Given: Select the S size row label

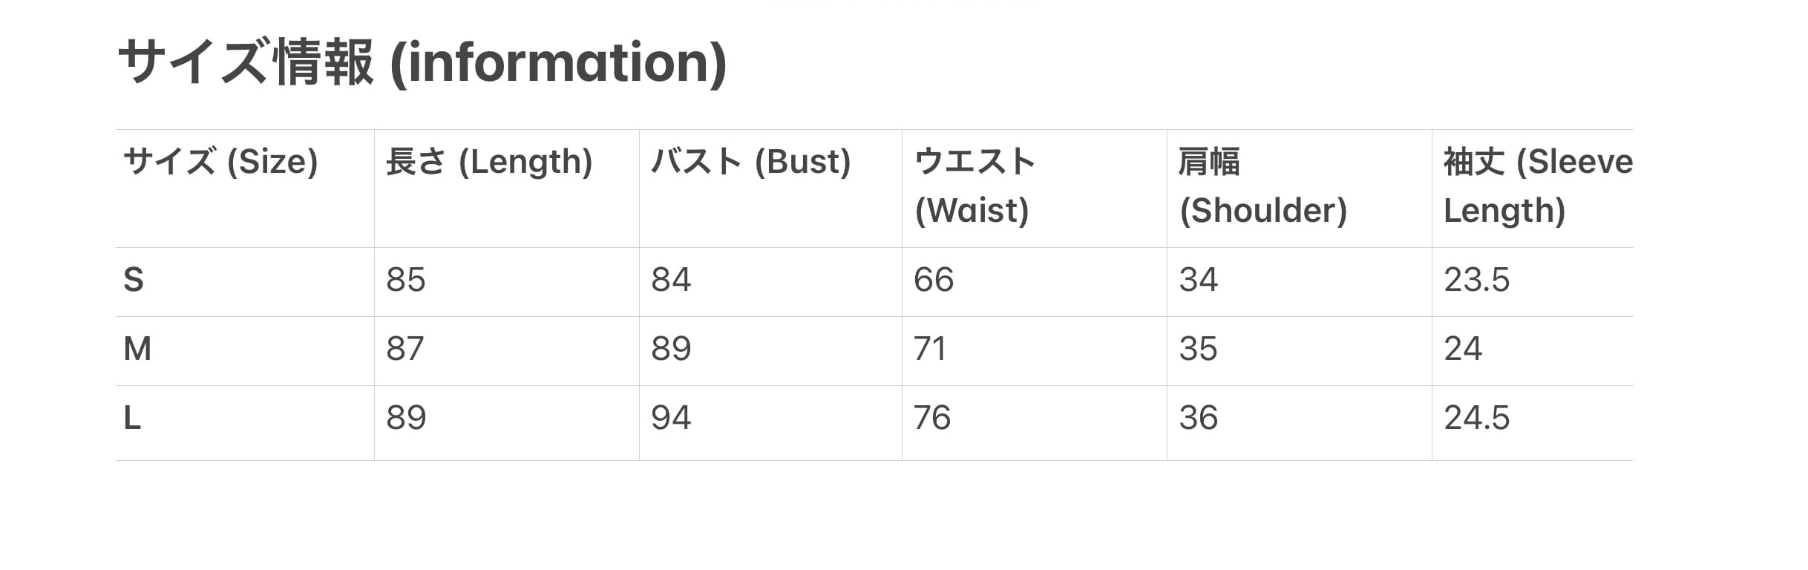Looking at the screenshot, I should point(134,280).
